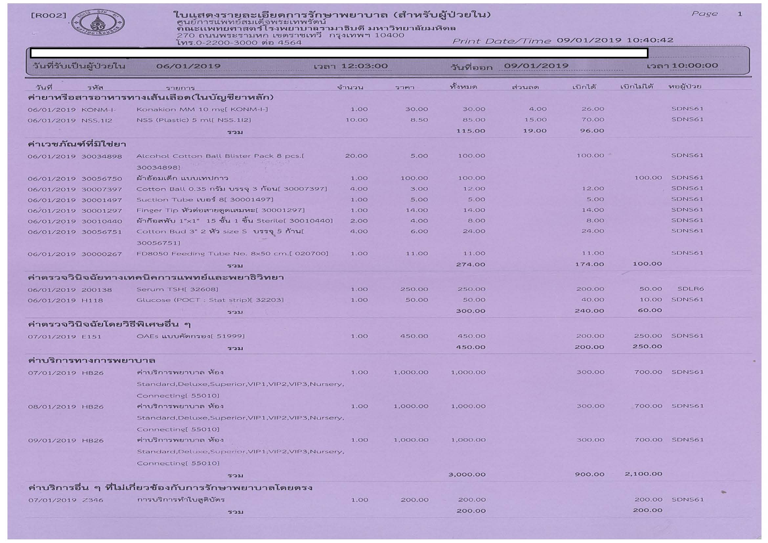The height and width of the screenshot is (543, 768).
Task: Click the 3,000.00 nursing subtotal
Action: pos(467,475)
